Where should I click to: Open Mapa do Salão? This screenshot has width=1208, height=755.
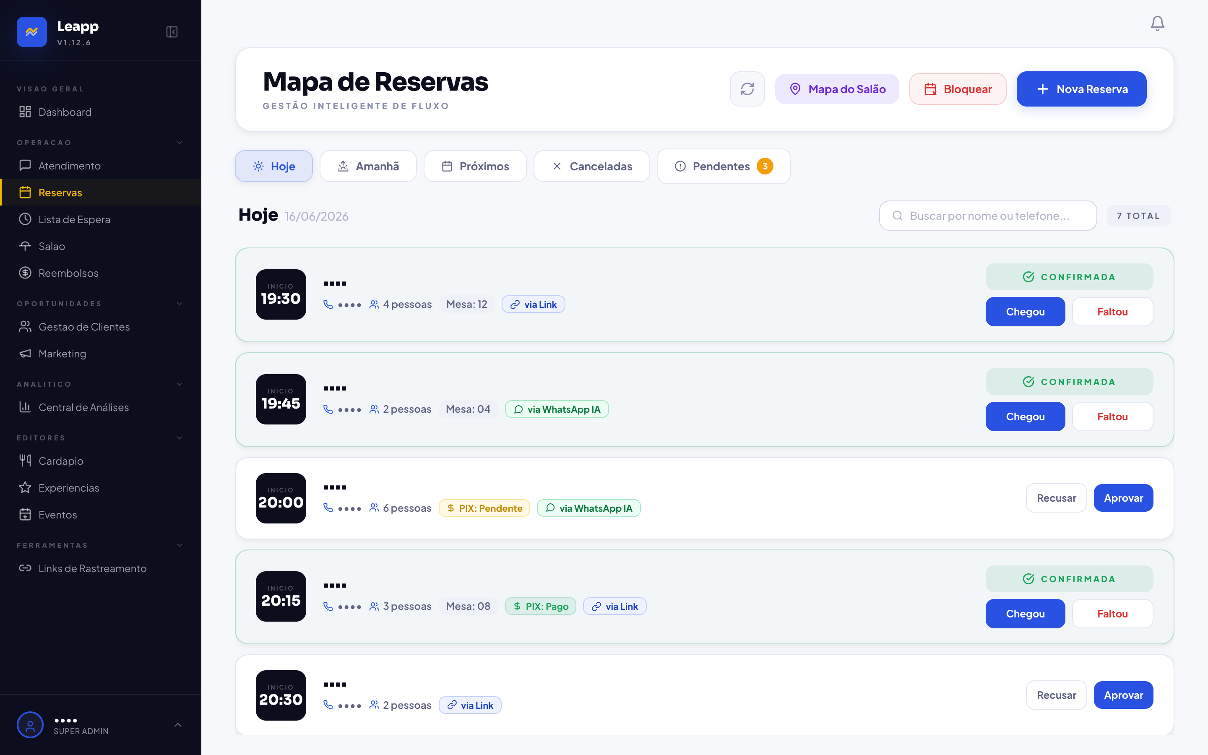pyautogui.click(x=837, y=89)
